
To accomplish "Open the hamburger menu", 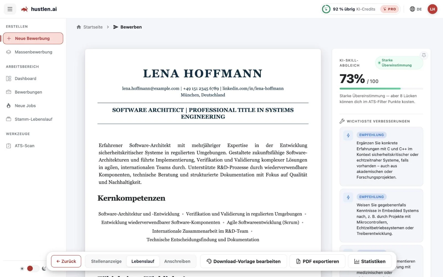I will click(10, 9).
